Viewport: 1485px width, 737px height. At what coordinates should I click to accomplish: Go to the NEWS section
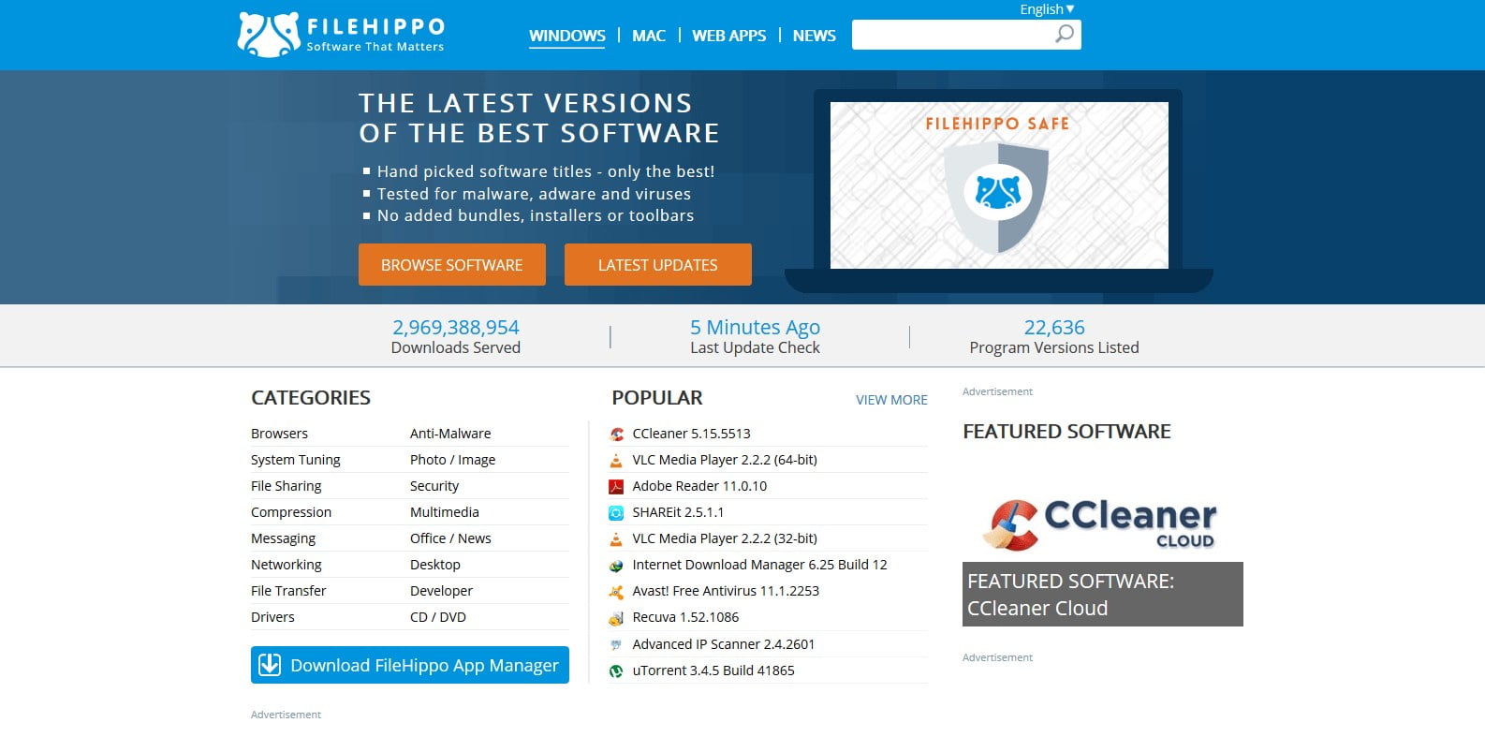pos(815,36)
